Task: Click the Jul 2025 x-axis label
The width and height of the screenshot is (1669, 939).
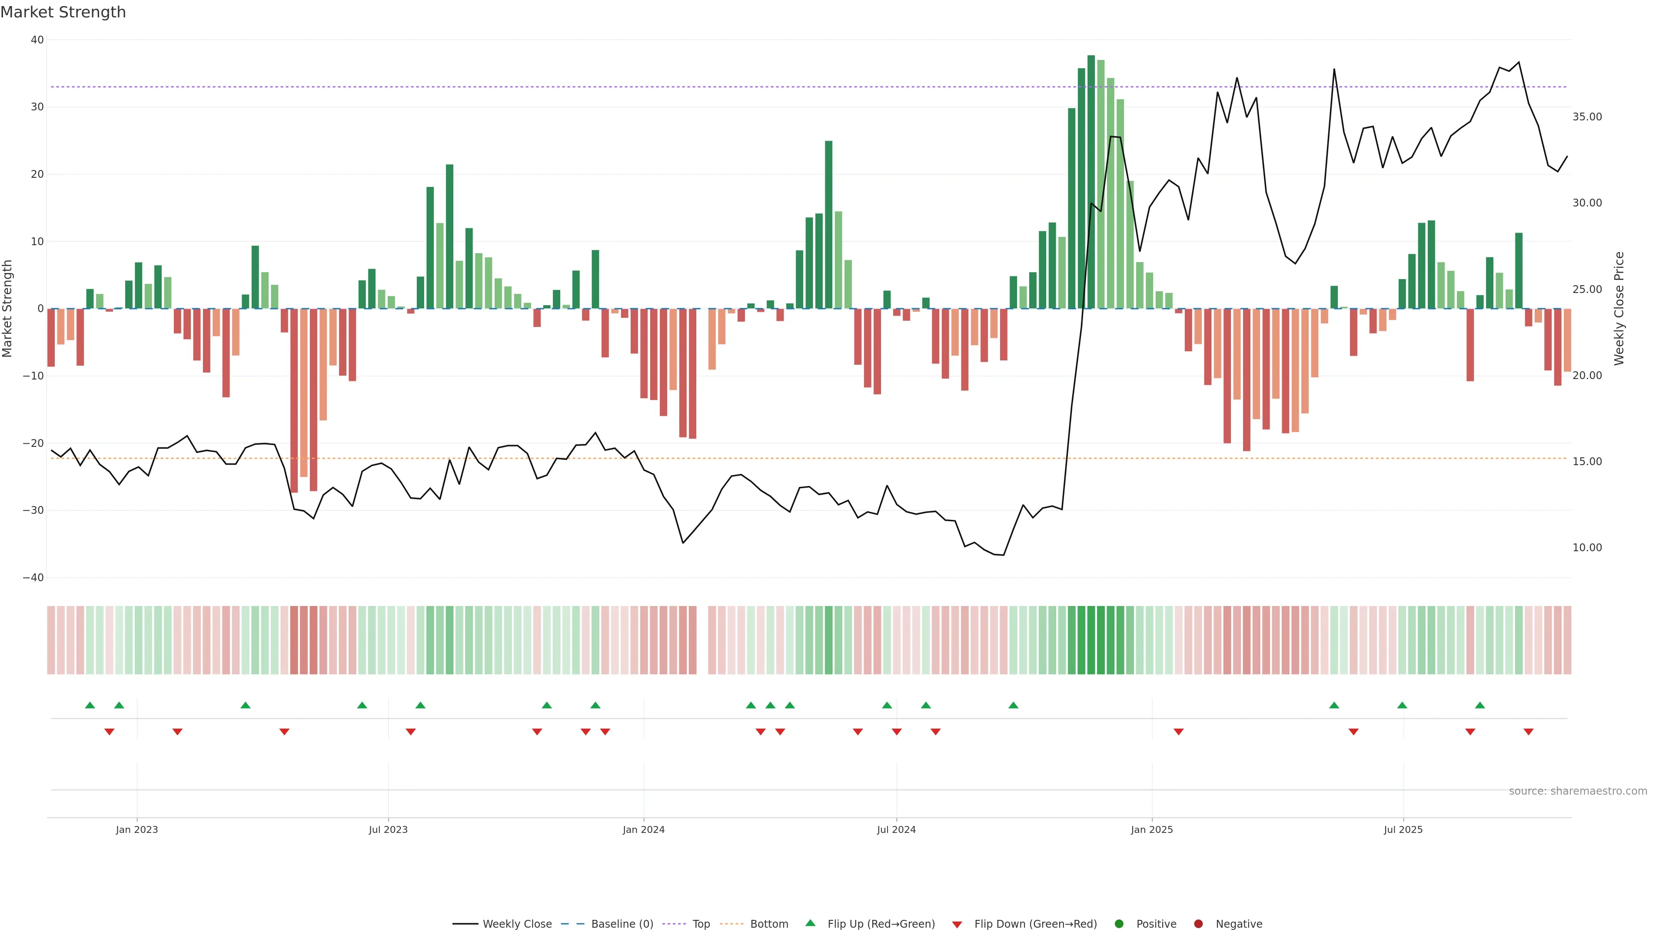Action: (1403, 829)
